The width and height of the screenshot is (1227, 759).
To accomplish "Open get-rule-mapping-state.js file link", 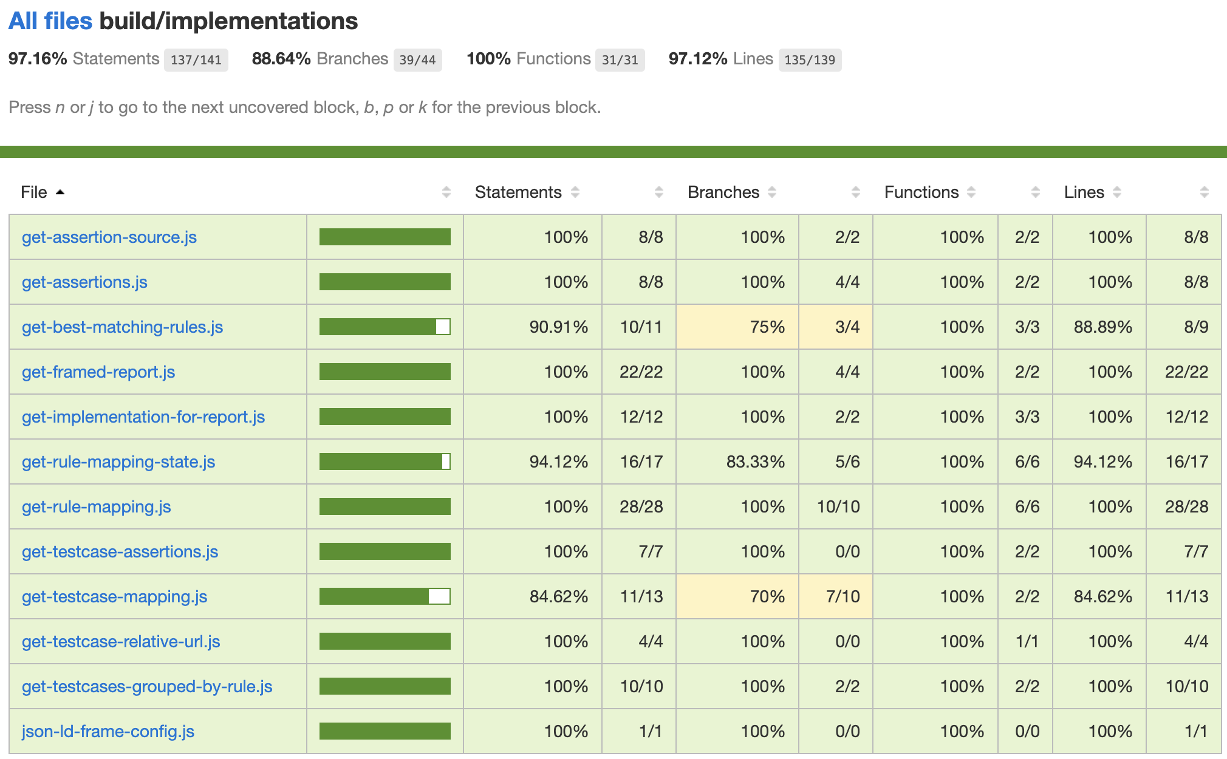I will point(118,462).
